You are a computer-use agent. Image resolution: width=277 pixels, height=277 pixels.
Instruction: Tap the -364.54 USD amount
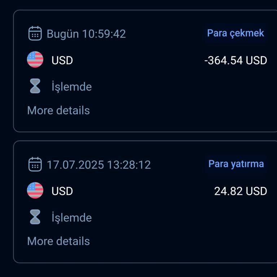(x=236, y=60)
